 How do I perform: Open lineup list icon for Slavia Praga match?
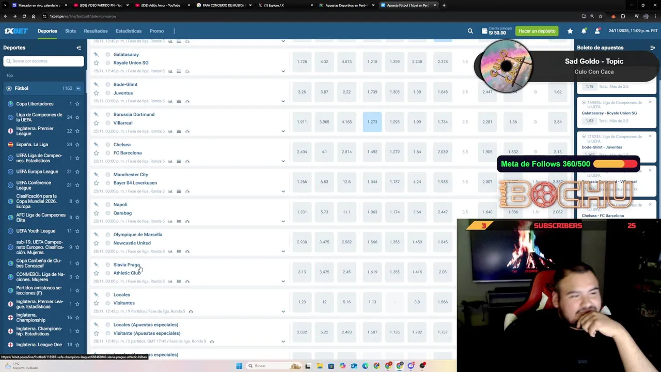(179, 282)
